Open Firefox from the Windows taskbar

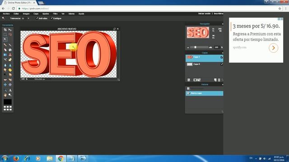[x=16, y=158]
